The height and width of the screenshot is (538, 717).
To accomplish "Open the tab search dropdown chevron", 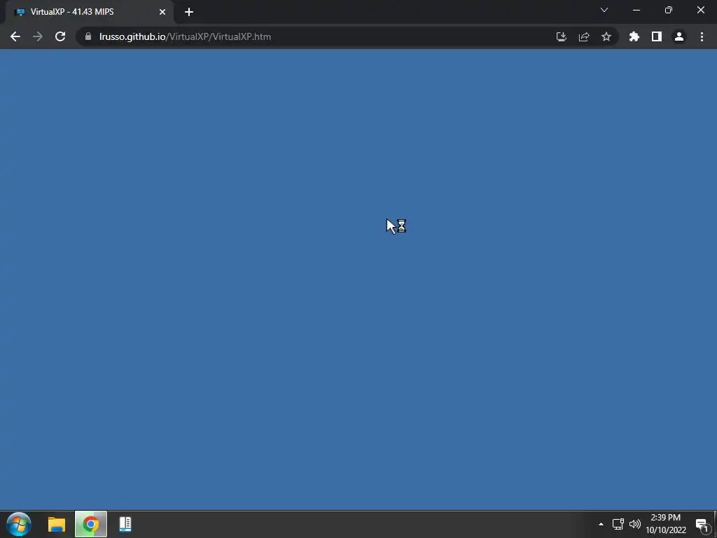I will (x=604, y=10).
